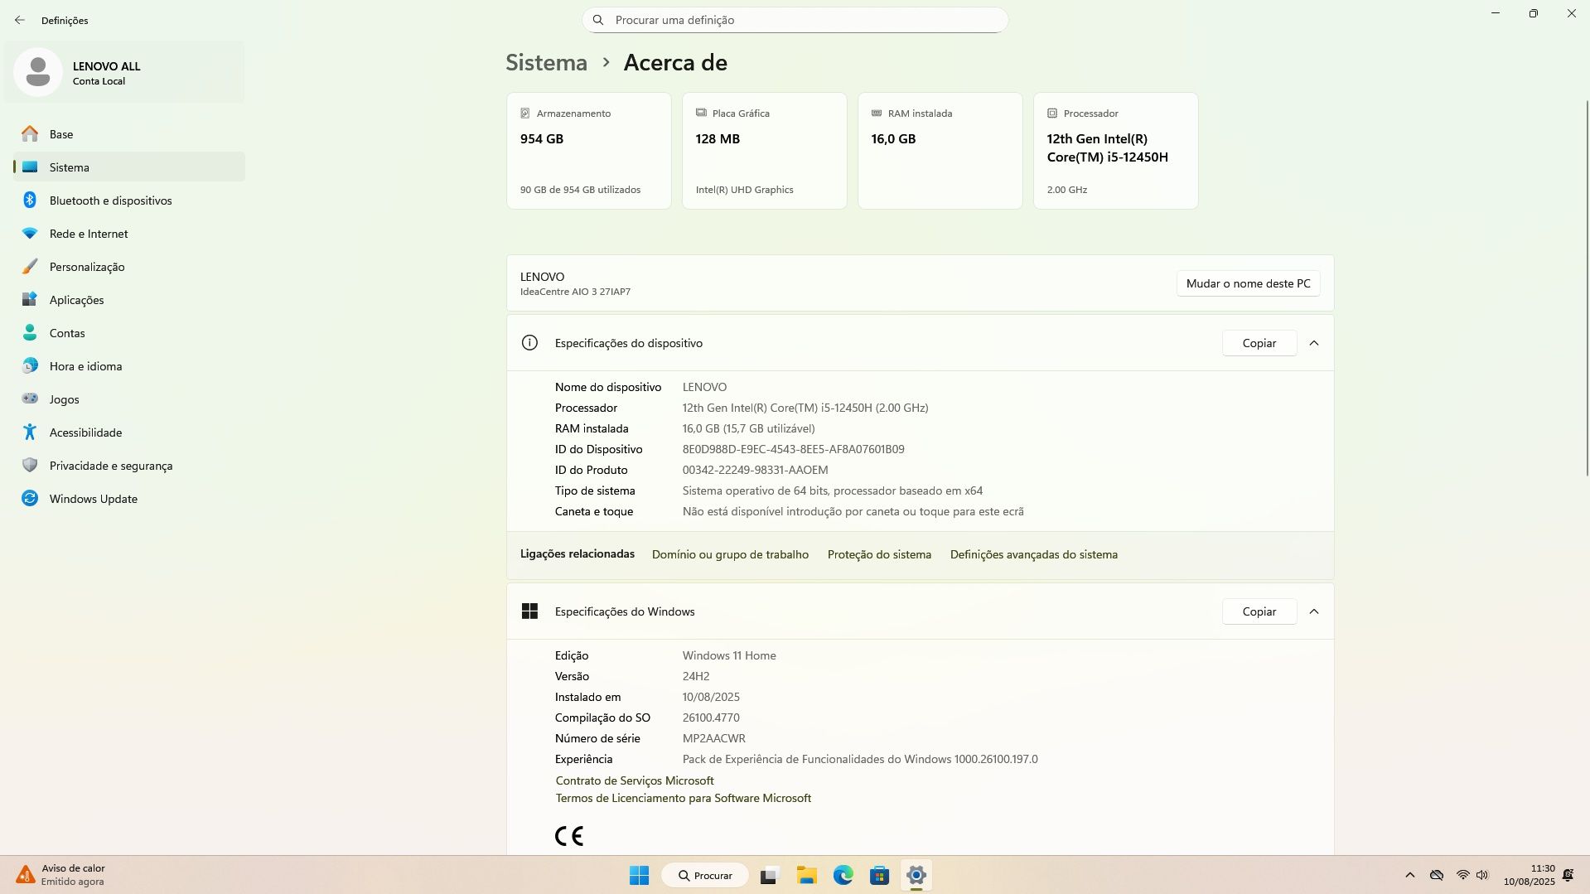Click the volume speaker tray icon
Viewport: 1590px width, 894px height.
point(1482,875)
